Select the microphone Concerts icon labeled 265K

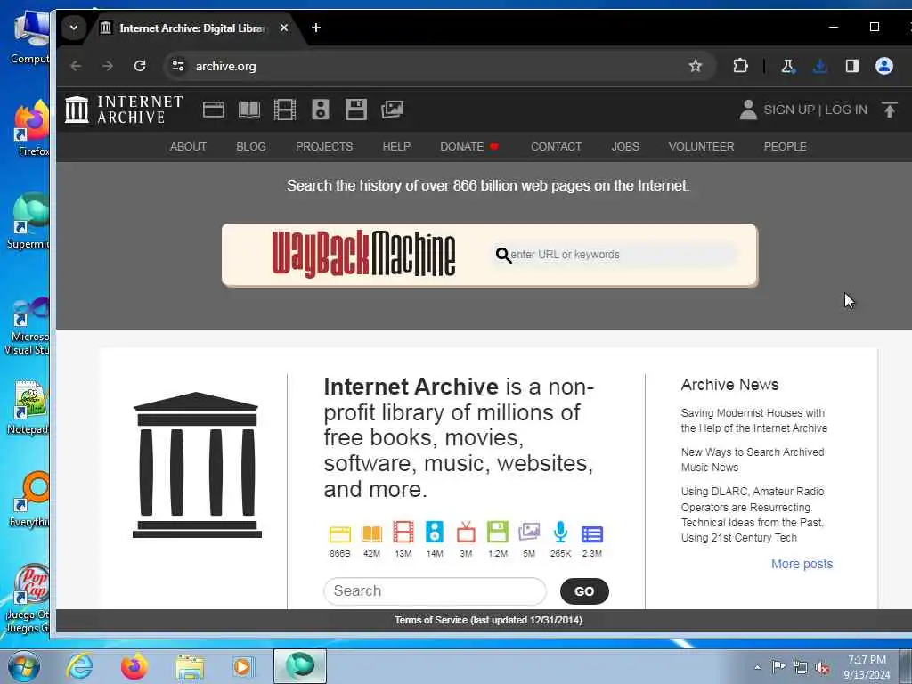click(x=561, y=533)
